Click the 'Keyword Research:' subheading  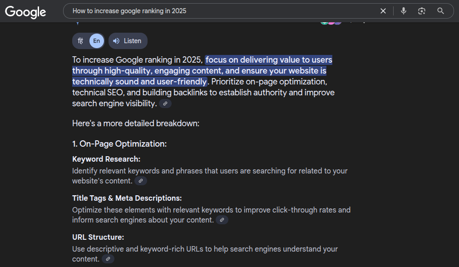pos(106,159)
